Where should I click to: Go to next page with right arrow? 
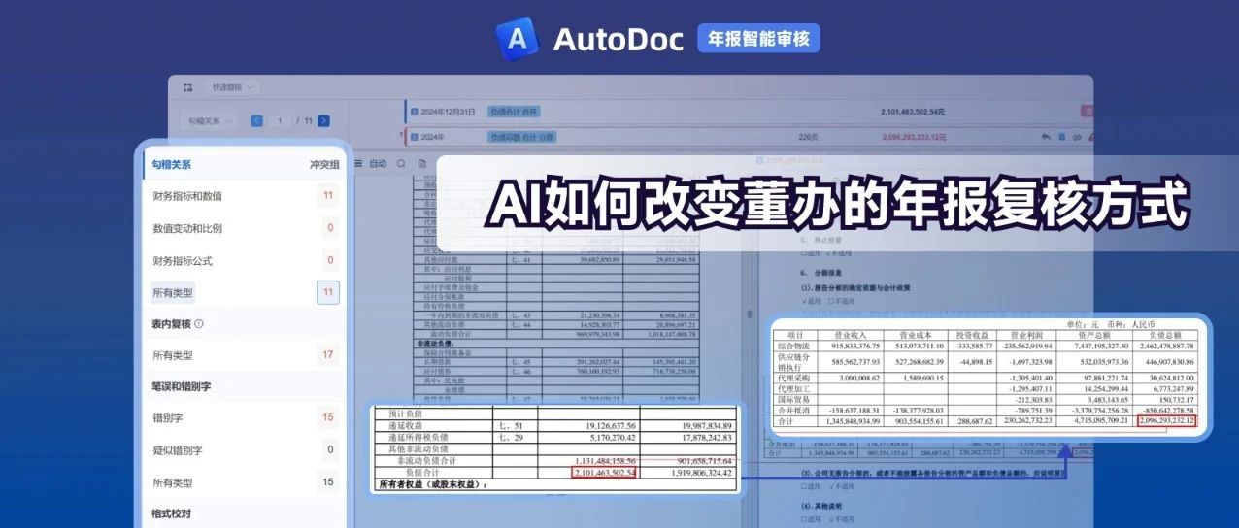[x=323, y=121]
